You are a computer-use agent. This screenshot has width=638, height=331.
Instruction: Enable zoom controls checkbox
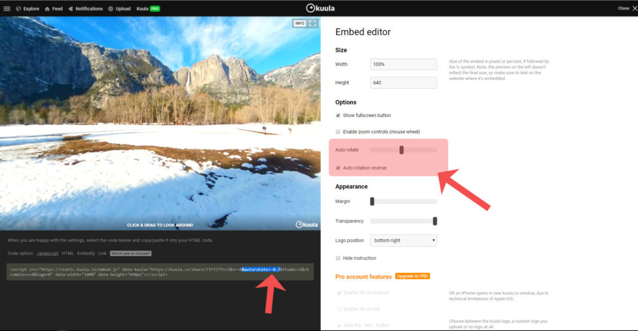pyautogui.click(x=338, y=132)
